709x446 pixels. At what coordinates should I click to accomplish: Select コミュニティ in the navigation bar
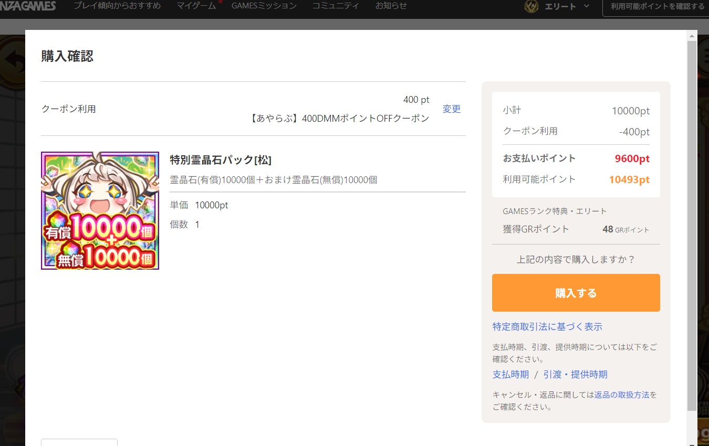[336, 6]
